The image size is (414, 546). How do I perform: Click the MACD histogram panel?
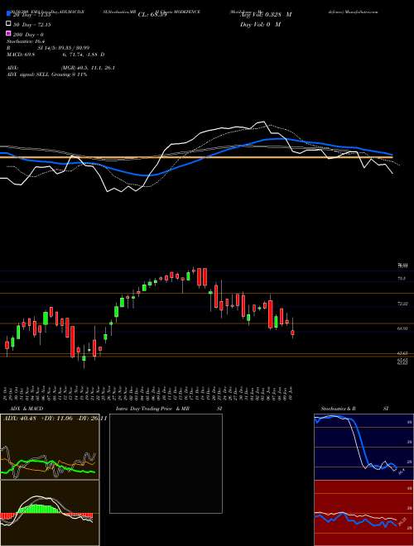[50, 513]
